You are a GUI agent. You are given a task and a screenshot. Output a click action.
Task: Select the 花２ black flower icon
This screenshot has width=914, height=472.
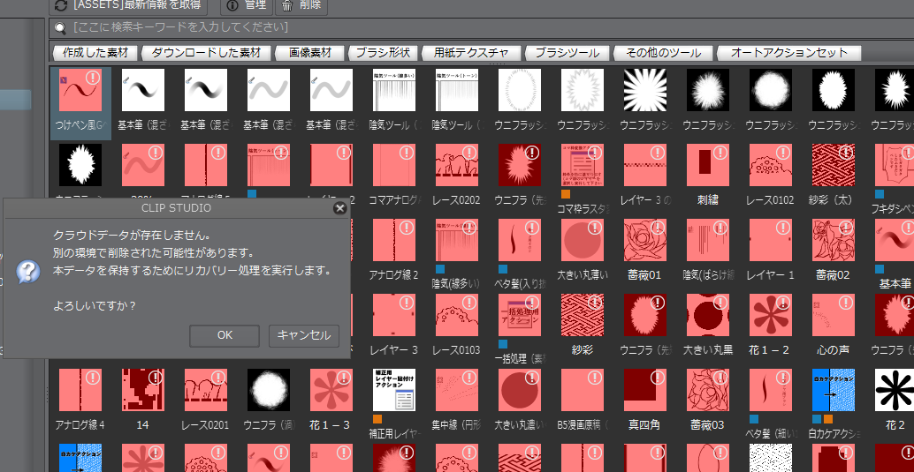pos(895,390)
